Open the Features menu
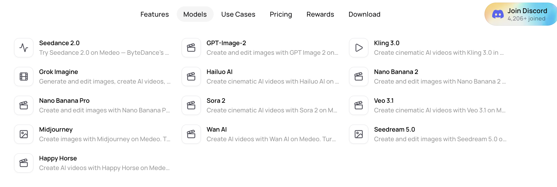Image resolution: width=557 pixels, height=187 pixels. (x=155, y=14)
